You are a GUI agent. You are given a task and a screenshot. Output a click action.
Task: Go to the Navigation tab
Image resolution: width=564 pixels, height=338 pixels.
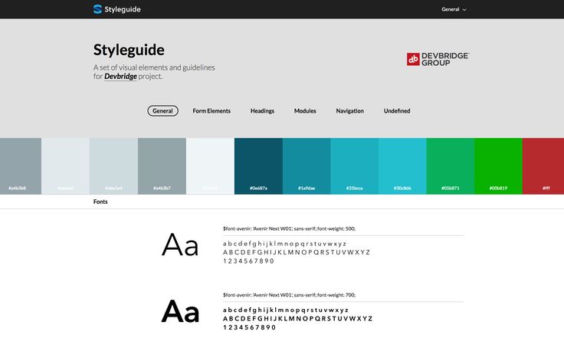click(349, 110)
